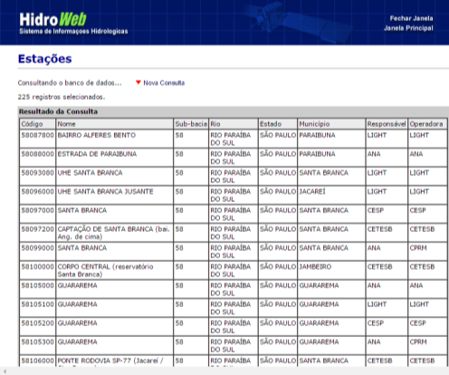449x375 pixels.
Task: Select CAPTAÇÃO DE SANTA BRANCA name cell
Action: (114, 233)
